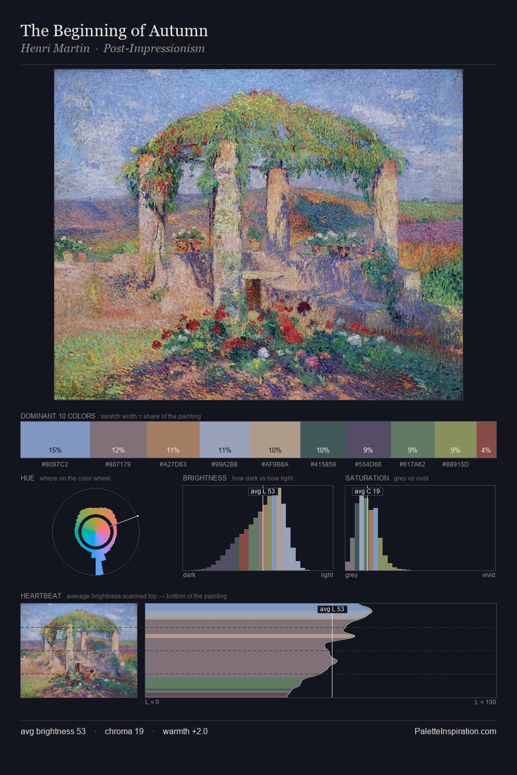Choose the pale blue #99A2B8 swatch
517x775 pixels.
coord(225,440)
